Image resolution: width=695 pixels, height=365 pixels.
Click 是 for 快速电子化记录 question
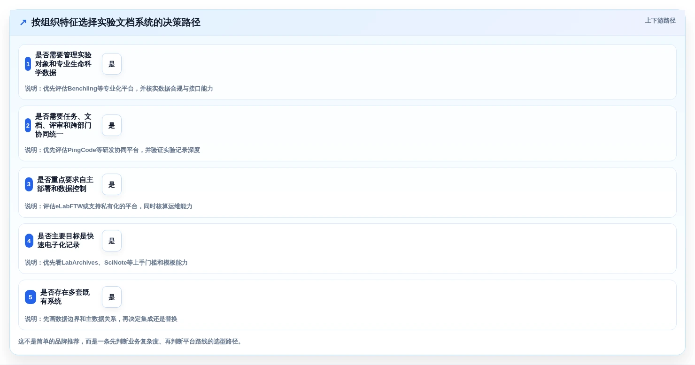[112, 241]
